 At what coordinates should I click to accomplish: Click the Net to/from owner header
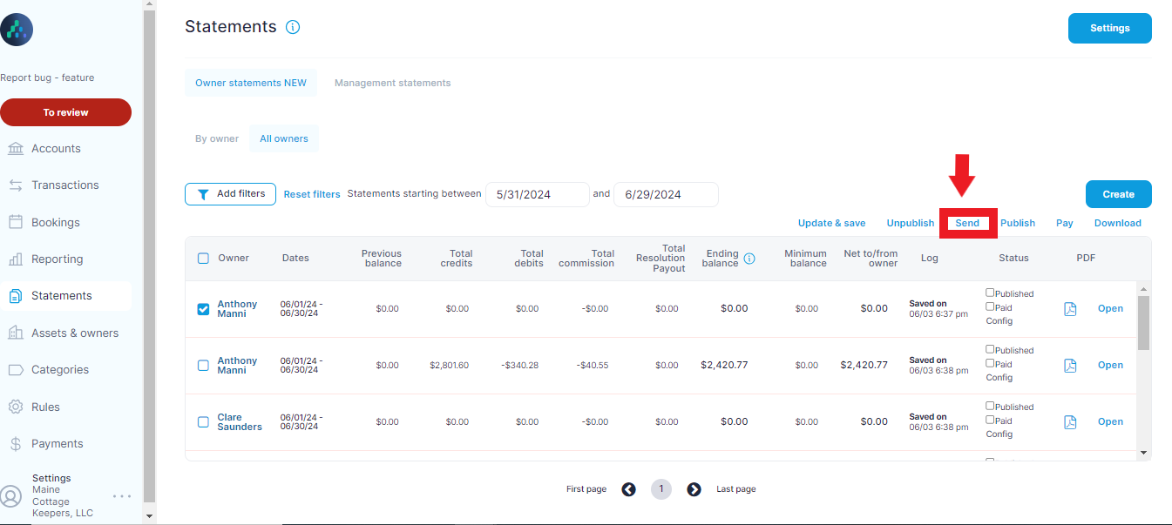[x=871, y=259]
